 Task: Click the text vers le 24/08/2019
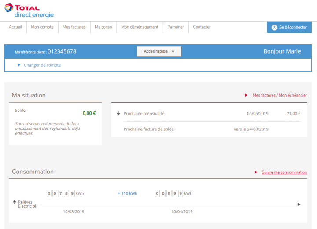251,129
